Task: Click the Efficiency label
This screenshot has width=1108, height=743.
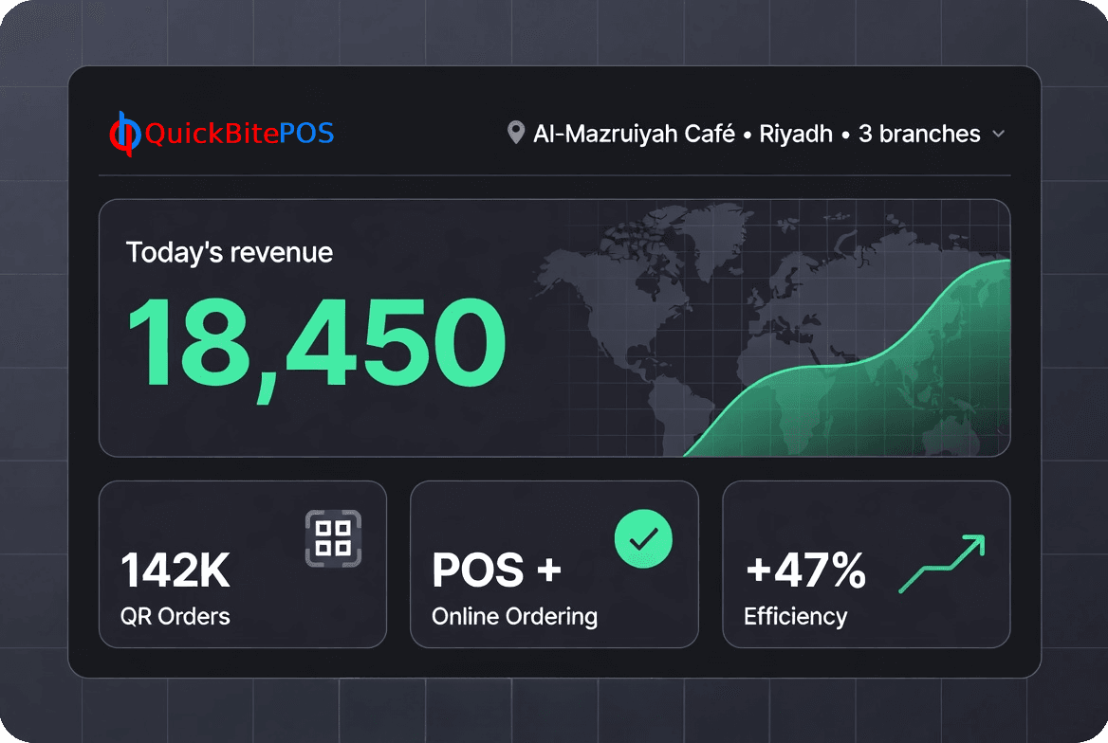Action: pyautogui.click(x=795, y=616)
